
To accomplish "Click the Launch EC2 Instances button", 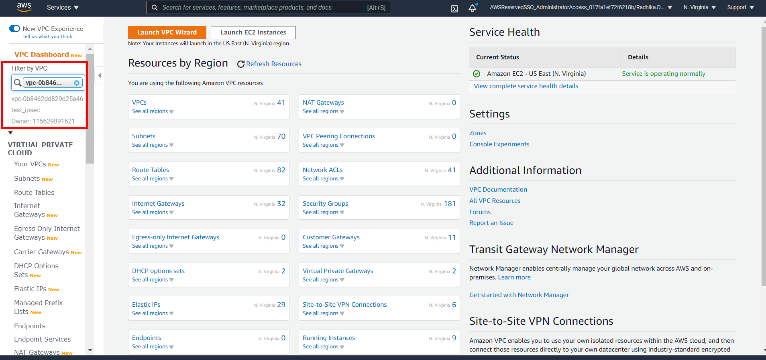I will [253, 32].
